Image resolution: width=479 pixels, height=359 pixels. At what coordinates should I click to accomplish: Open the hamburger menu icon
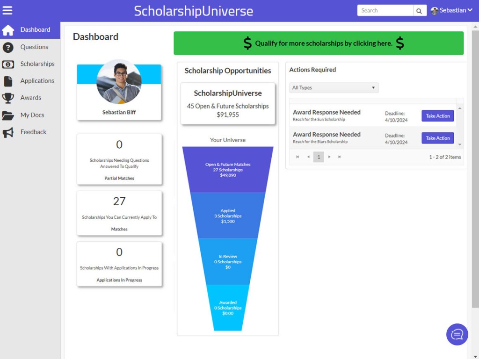pyautogui.click(x=7, y=10)
